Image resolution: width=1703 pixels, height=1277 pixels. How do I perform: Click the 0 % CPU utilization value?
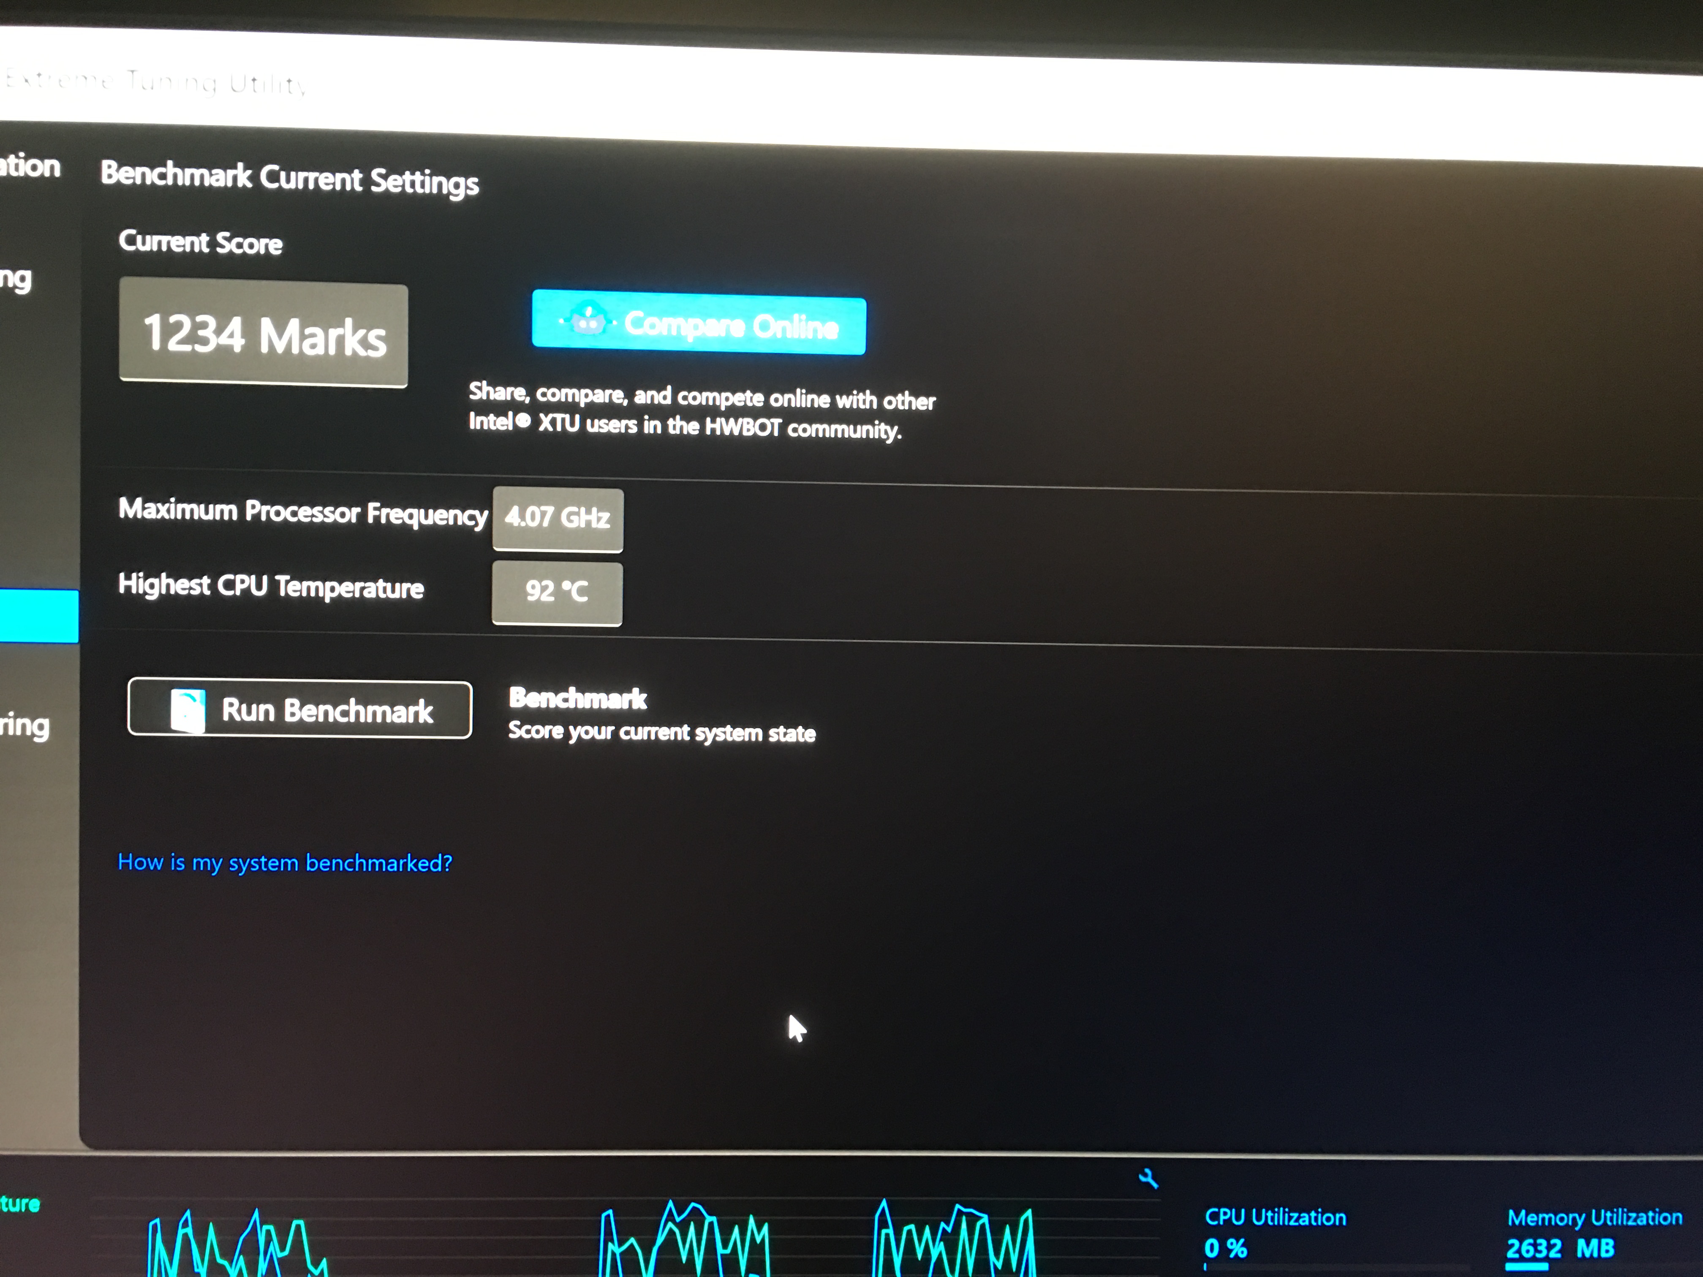click(1226, 1248)
